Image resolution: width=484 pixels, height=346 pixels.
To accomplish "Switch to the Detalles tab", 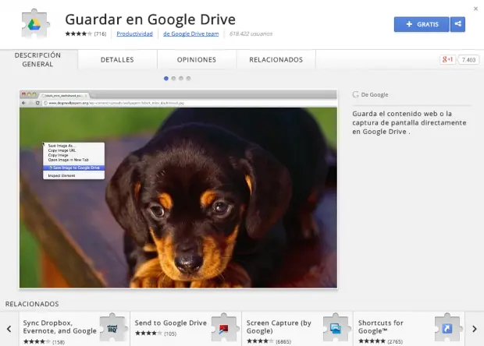I will coord(117,60).
